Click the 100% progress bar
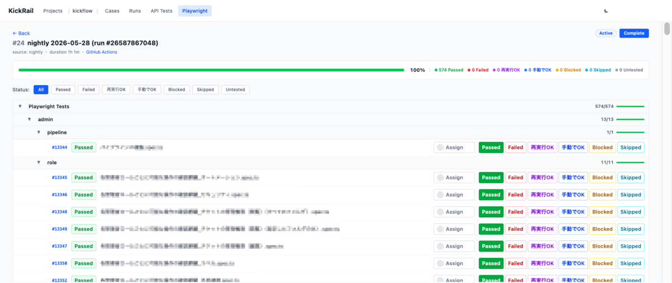Viewport: 672px width, 283px height. 211,70
